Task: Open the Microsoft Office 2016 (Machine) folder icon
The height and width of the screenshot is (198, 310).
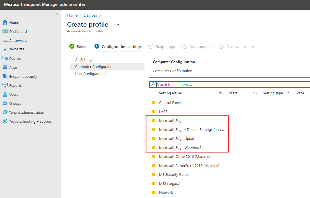Action: click(154, 156)
